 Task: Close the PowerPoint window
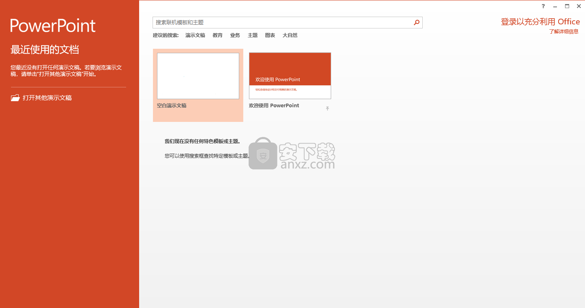579,6
